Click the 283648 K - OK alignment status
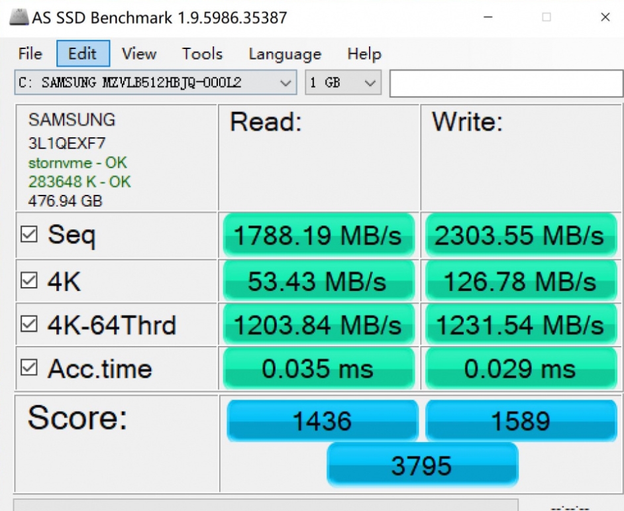The width and height of the screenshot is (624, 511). 79,182
